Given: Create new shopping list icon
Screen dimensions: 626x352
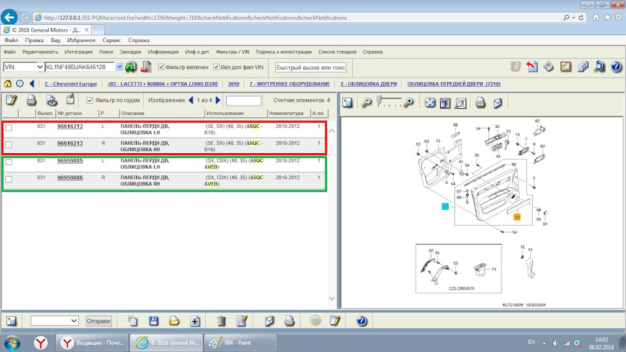Looking at the screenshot, I should [132, 321].
